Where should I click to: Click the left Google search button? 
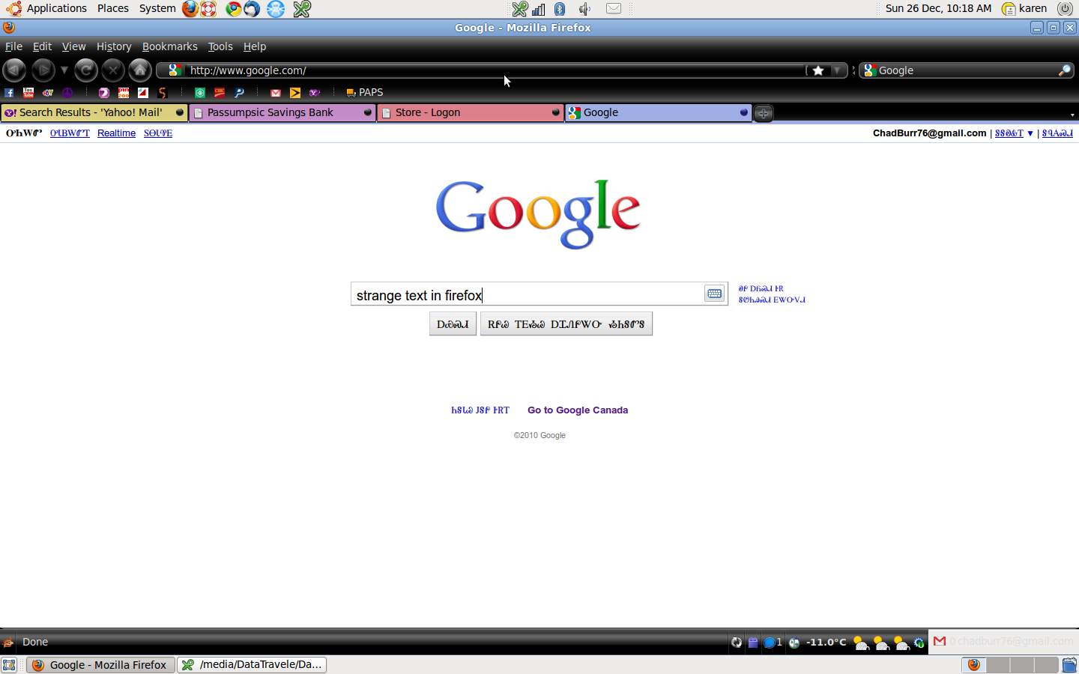tap(453, 324)
